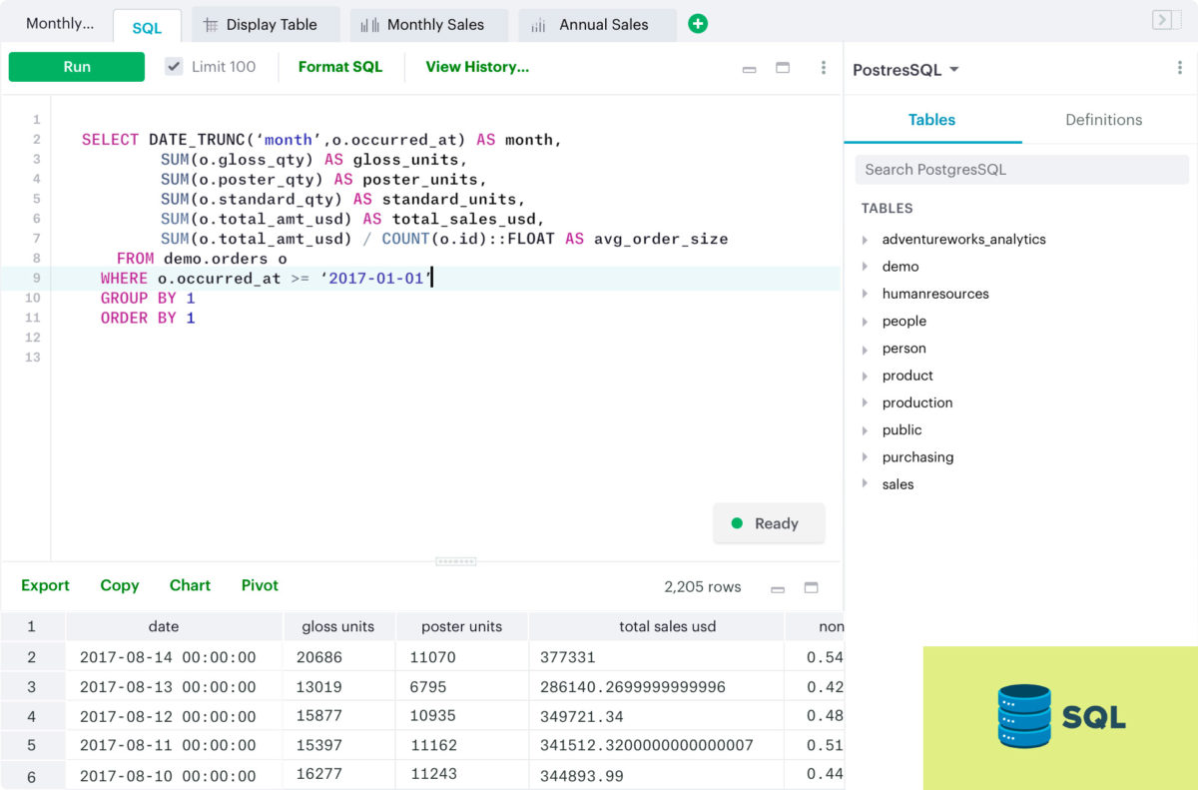This screenshot has height=790, width=1198.
Task: Minimize the results pane
Action: (x=778, y=588)
